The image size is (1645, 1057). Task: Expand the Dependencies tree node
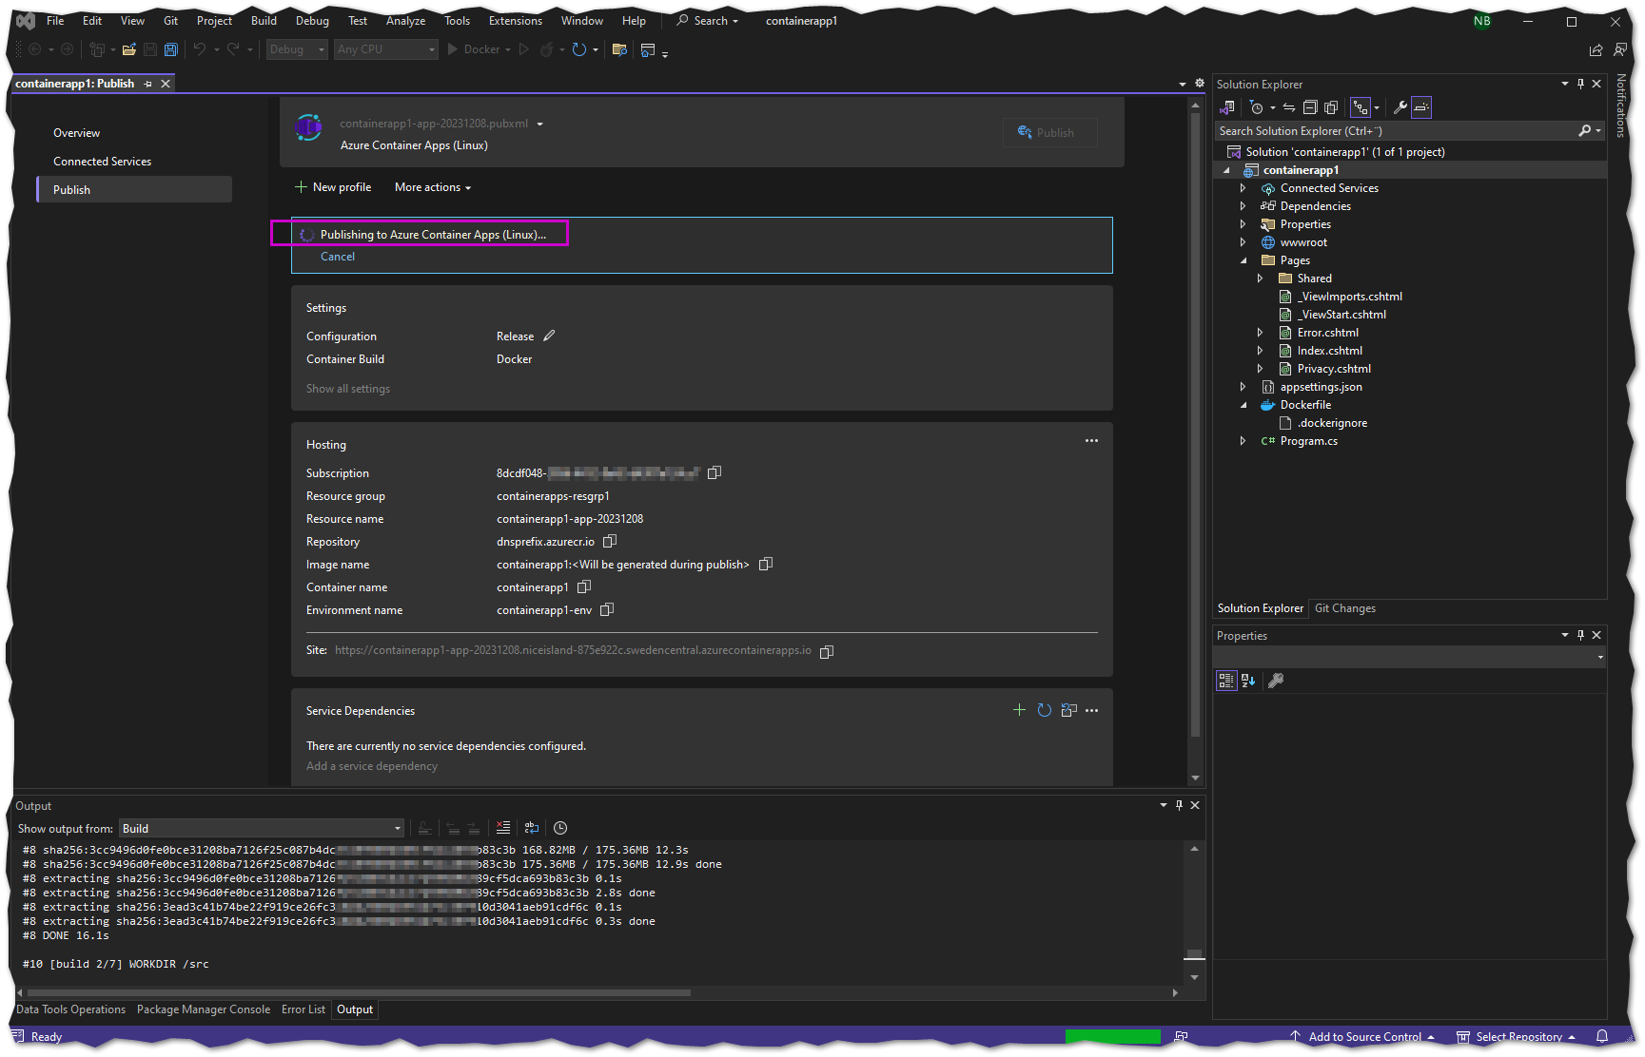point(1243,206)
